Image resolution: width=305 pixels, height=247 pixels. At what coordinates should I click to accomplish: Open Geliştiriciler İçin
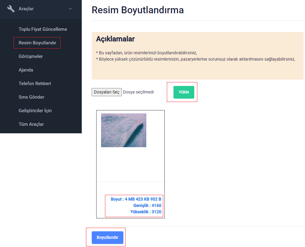(35, 111)
